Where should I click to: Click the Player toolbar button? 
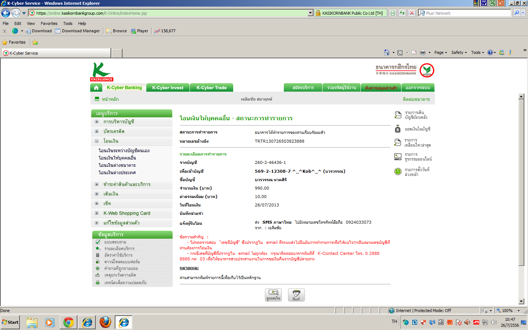140,31
